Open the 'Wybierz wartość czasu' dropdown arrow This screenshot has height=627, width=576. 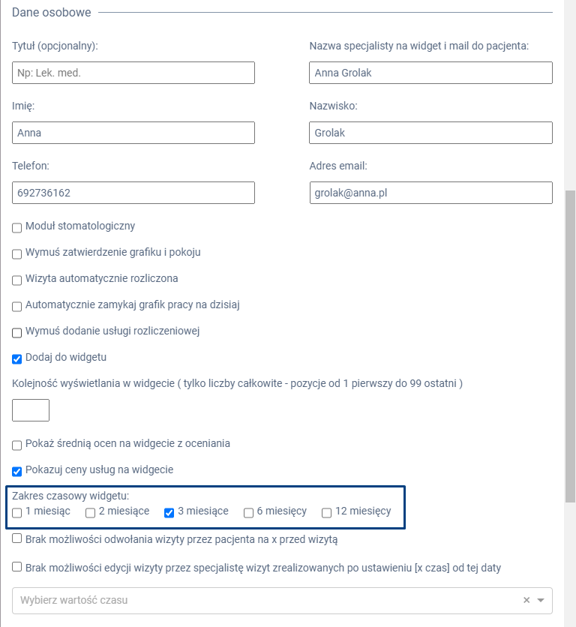(x=541, y=600)
